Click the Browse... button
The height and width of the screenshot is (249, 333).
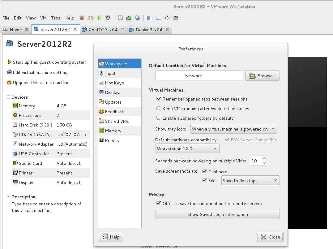coord(263,76)
